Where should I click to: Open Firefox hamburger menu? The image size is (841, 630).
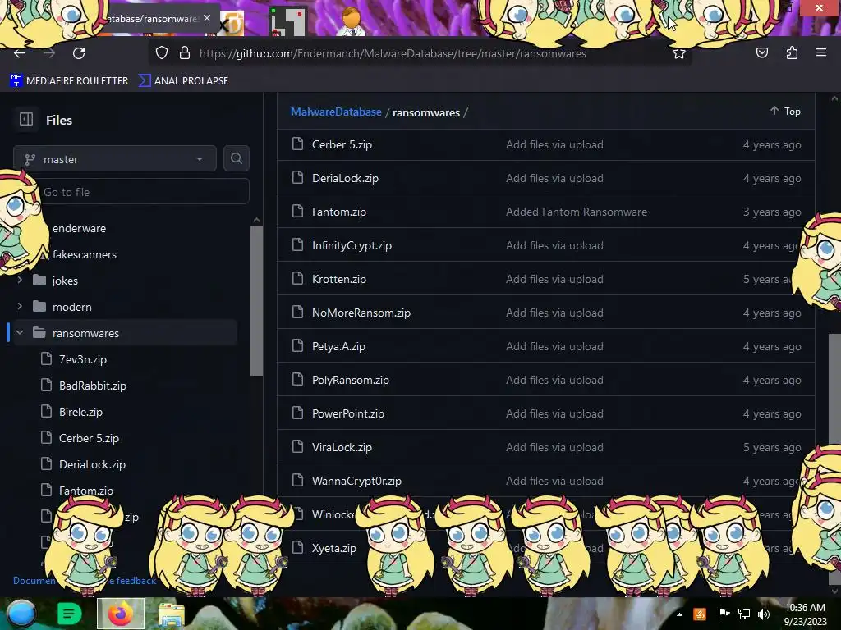tap(820, 53)
